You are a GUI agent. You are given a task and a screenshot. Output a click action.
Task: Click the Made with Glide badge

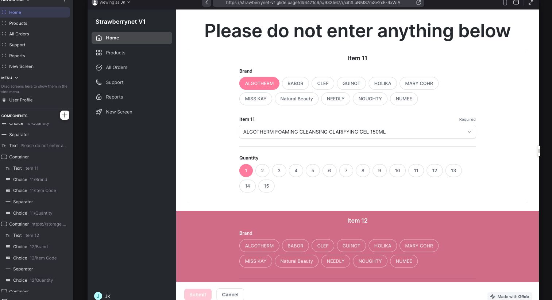(x=510, y=296)
